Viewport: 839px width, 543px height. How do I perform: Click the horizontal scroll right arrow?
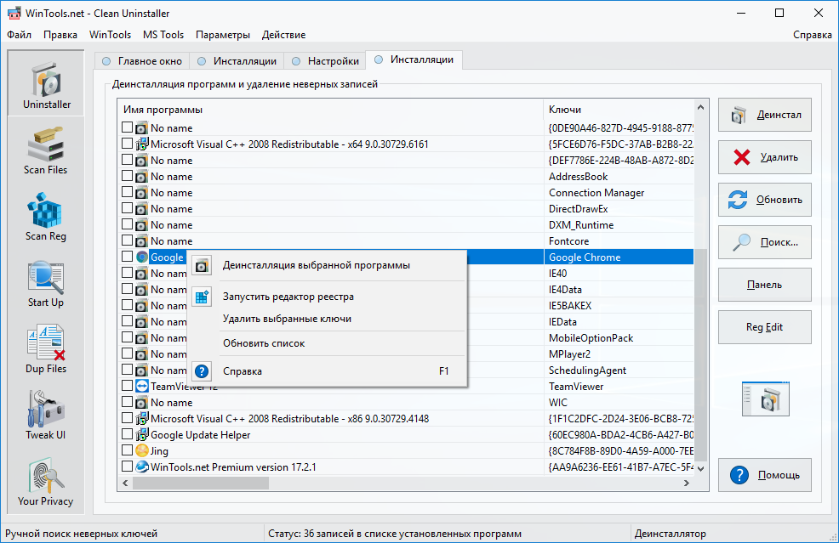coord(687,484)
